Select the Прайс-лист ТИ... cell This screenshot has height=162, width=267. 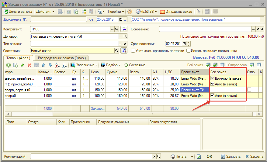tap(194, 90)
